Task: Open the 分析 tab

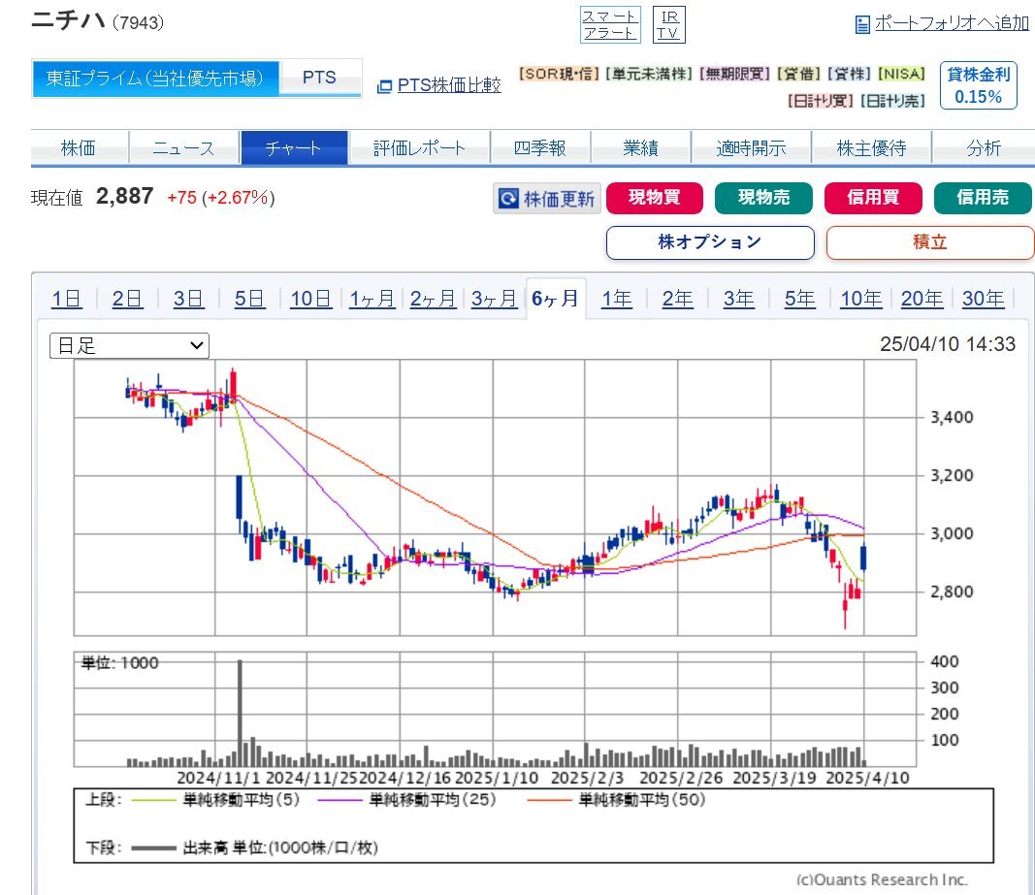Action: tap(984, 147)
